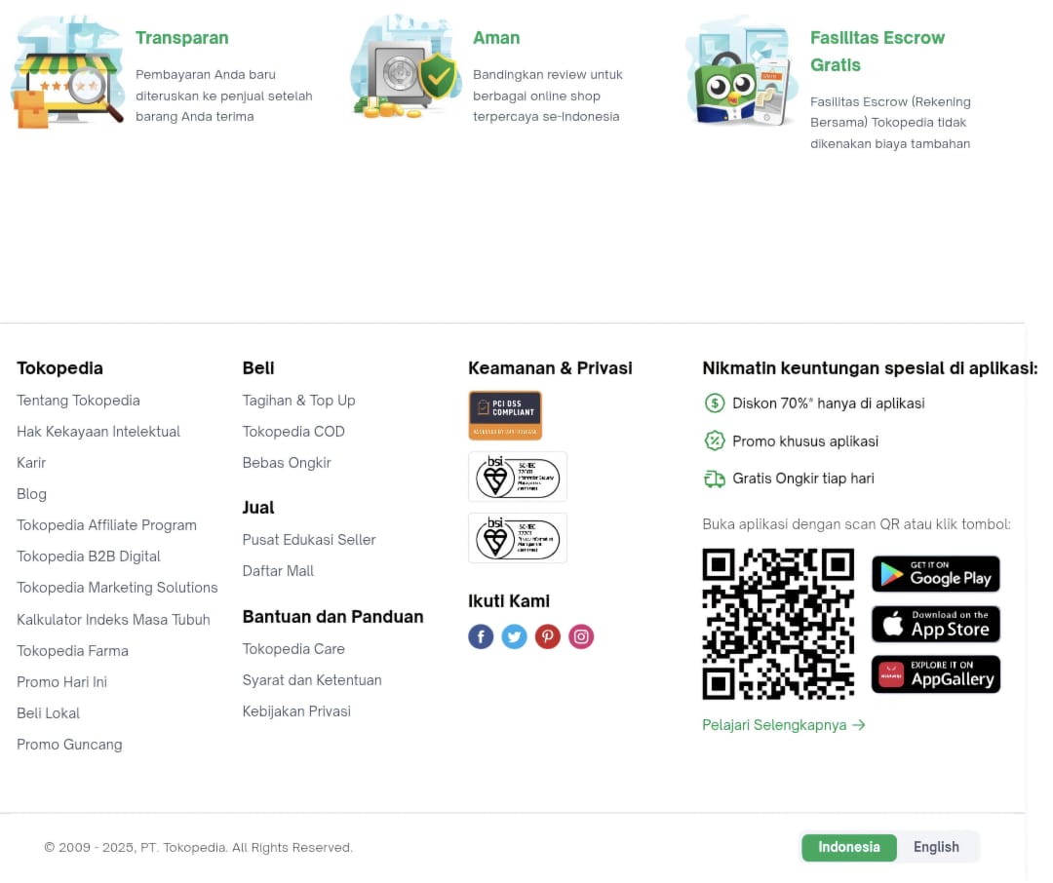Open Tentang Tokopedia link
Viewport: 1053px width, 883px height.
(79, 401)
